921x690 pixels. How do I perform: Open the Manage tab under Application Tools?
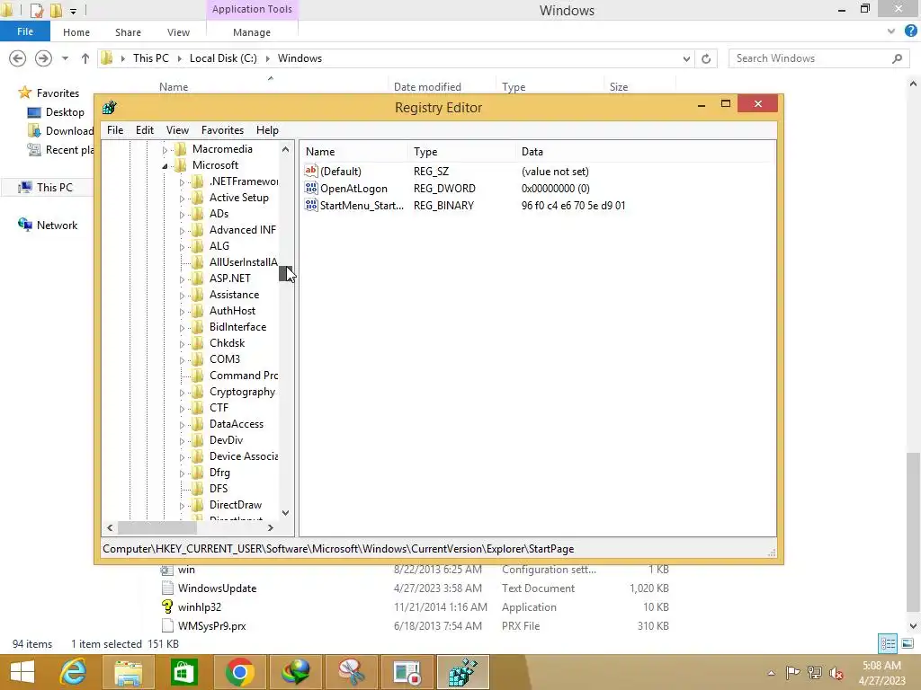(252, 32)
